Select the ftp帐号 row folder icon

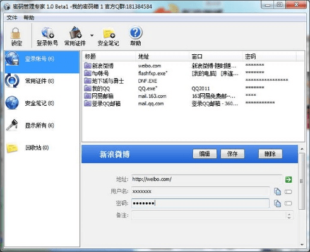tap(87, 73)
